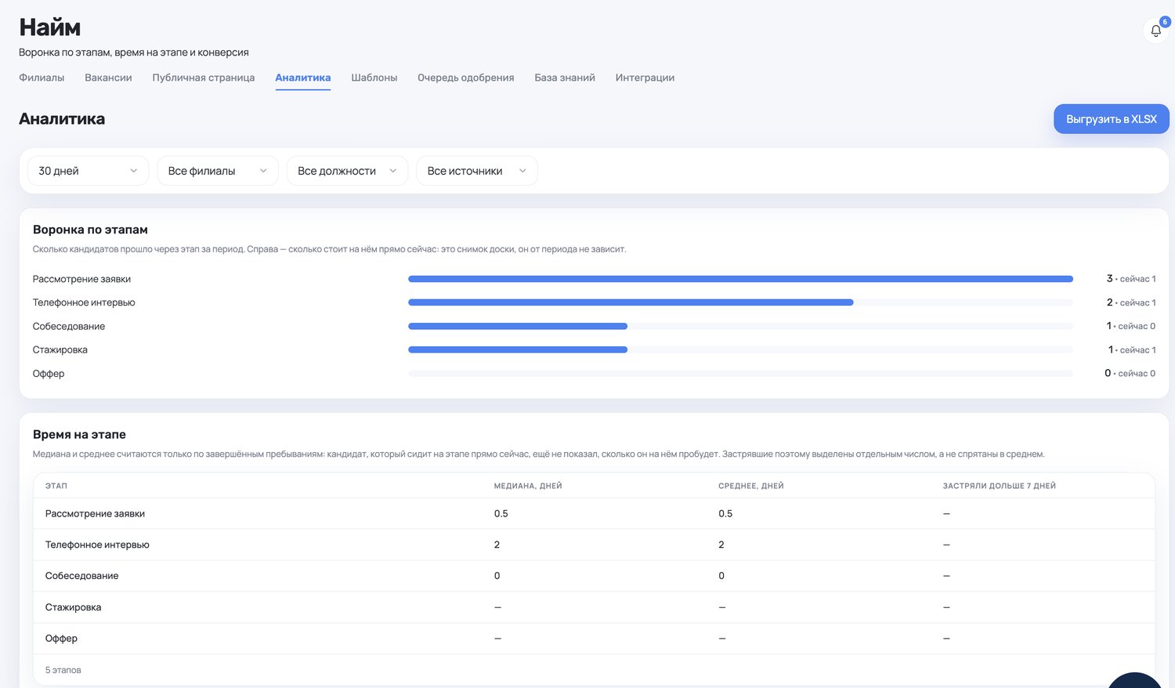Expand the Все источники dropdown

coord(477,171)
